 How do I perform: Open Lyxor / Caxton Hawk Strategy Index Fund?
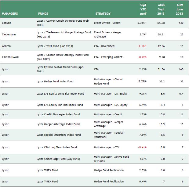[62, 57]
